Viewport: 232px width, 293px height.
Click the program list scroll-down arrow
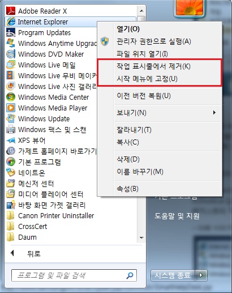[141, 237]
